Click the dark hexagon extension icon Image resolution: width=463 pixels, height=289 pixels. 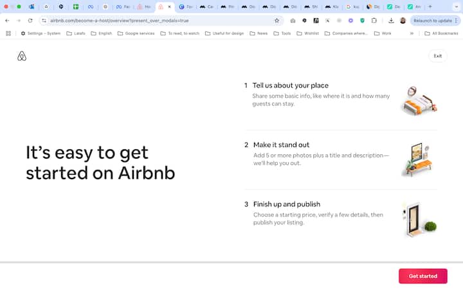coord(304,21)
